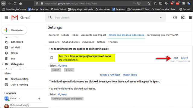Tick the checkbox for the example@computer-wd.com filter
Viewport: 193px width, 108px height.
click(x=52, y=58)
